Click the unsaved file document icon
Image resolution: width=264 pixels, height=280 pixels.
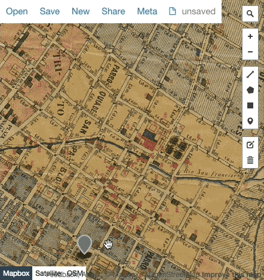coord(172,11)
